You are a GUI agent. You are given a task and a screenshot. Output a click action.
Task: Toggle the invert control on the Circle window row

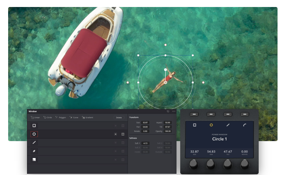pyautogui.click(x=115, y=134)
